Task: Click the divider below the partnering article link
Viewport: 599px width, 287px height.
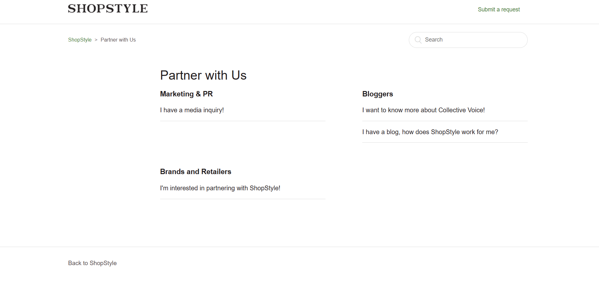Action: pyautogui.click(x=242, y=199)
